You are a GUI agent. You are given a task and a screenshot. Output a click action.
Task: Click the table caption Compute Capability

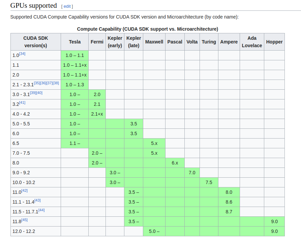click(x=147, y=29)
